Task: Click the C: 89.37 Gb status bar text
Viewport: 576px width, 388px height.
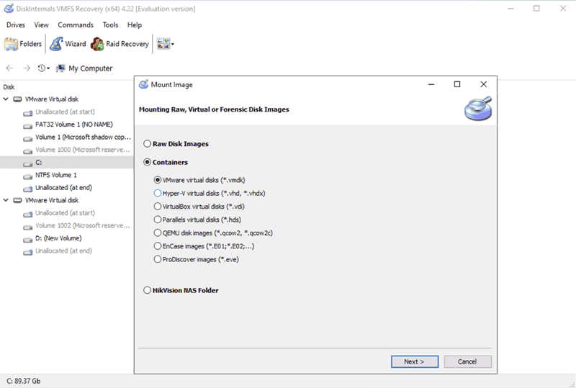Action: click(24, 381)
